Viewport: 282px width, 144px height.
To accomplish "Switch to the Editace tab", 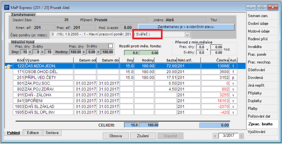I will [x=33, y=133].
